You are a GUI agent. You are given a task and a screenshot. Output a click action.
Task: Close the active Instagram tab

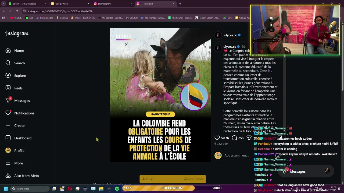(x=174, y=4)
